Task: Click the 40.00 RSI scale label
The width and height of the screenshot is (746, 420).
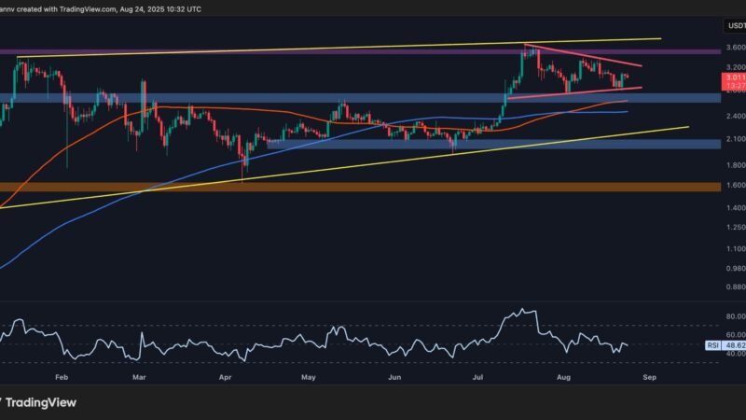Action: point(736,354)
